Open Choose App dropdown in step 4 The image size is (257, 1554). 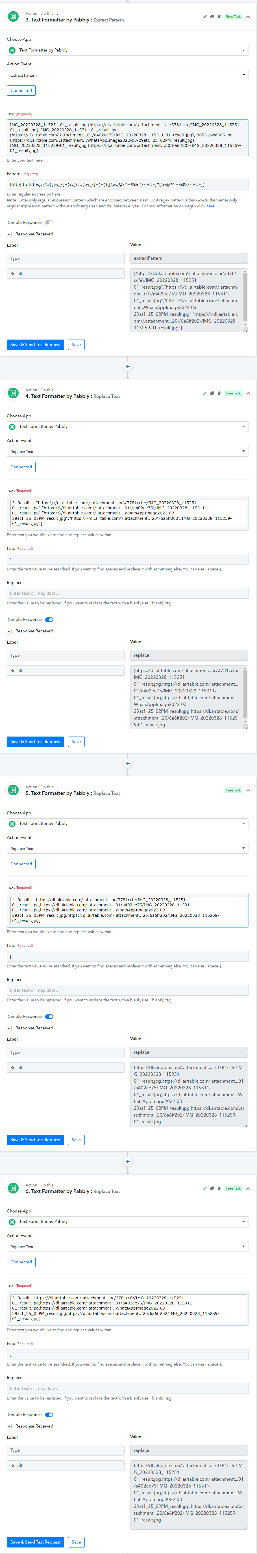(128, 426)
